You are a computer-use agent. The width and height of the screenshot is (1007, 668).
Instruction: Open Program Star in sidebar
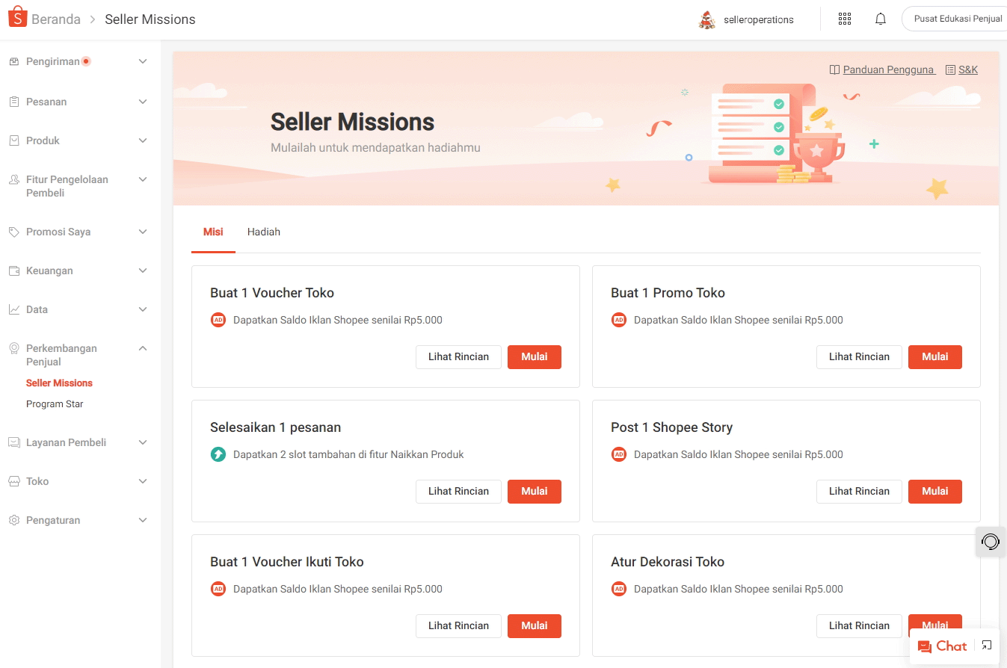pyautogui.click(x=55, y=403)
